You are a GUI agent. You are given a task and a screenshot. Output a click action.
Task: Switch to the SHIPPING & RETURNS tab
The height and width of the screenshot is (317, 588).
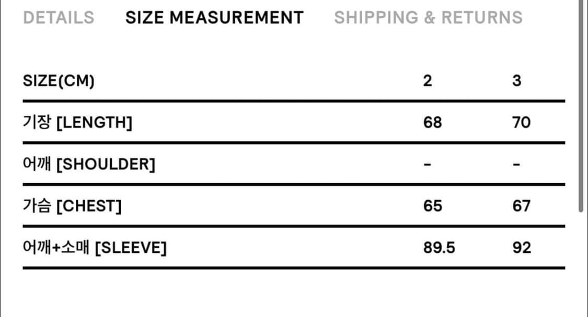coord(428,18)
